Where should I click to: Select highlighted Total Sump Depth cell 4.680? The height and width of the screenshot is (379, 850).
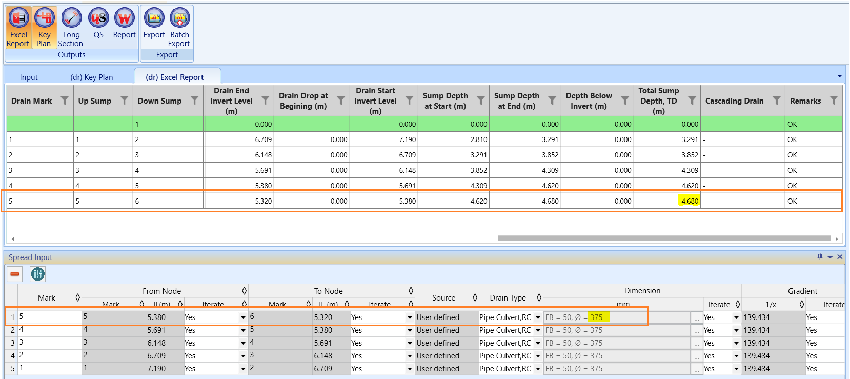click(690, 201)
